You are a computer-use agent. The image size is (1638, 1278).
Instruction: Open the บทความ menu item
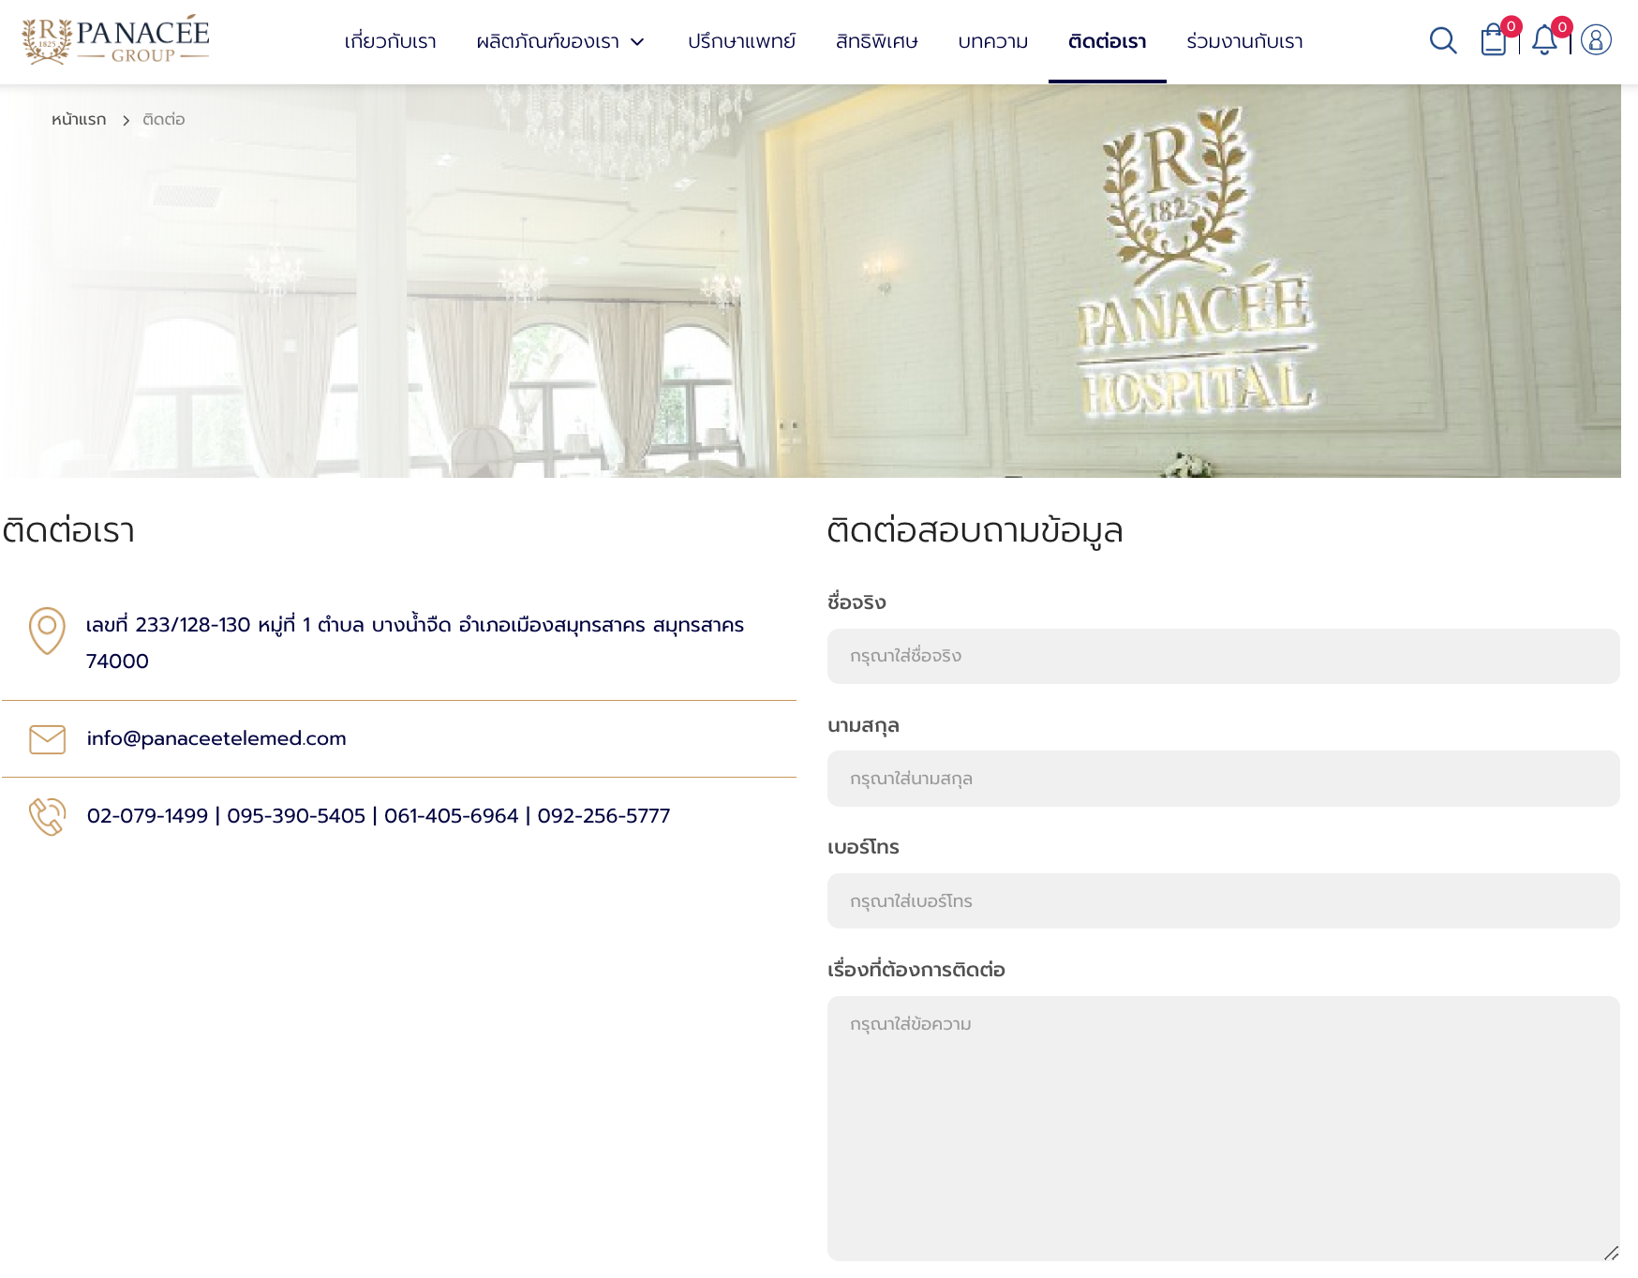(993, 41)
